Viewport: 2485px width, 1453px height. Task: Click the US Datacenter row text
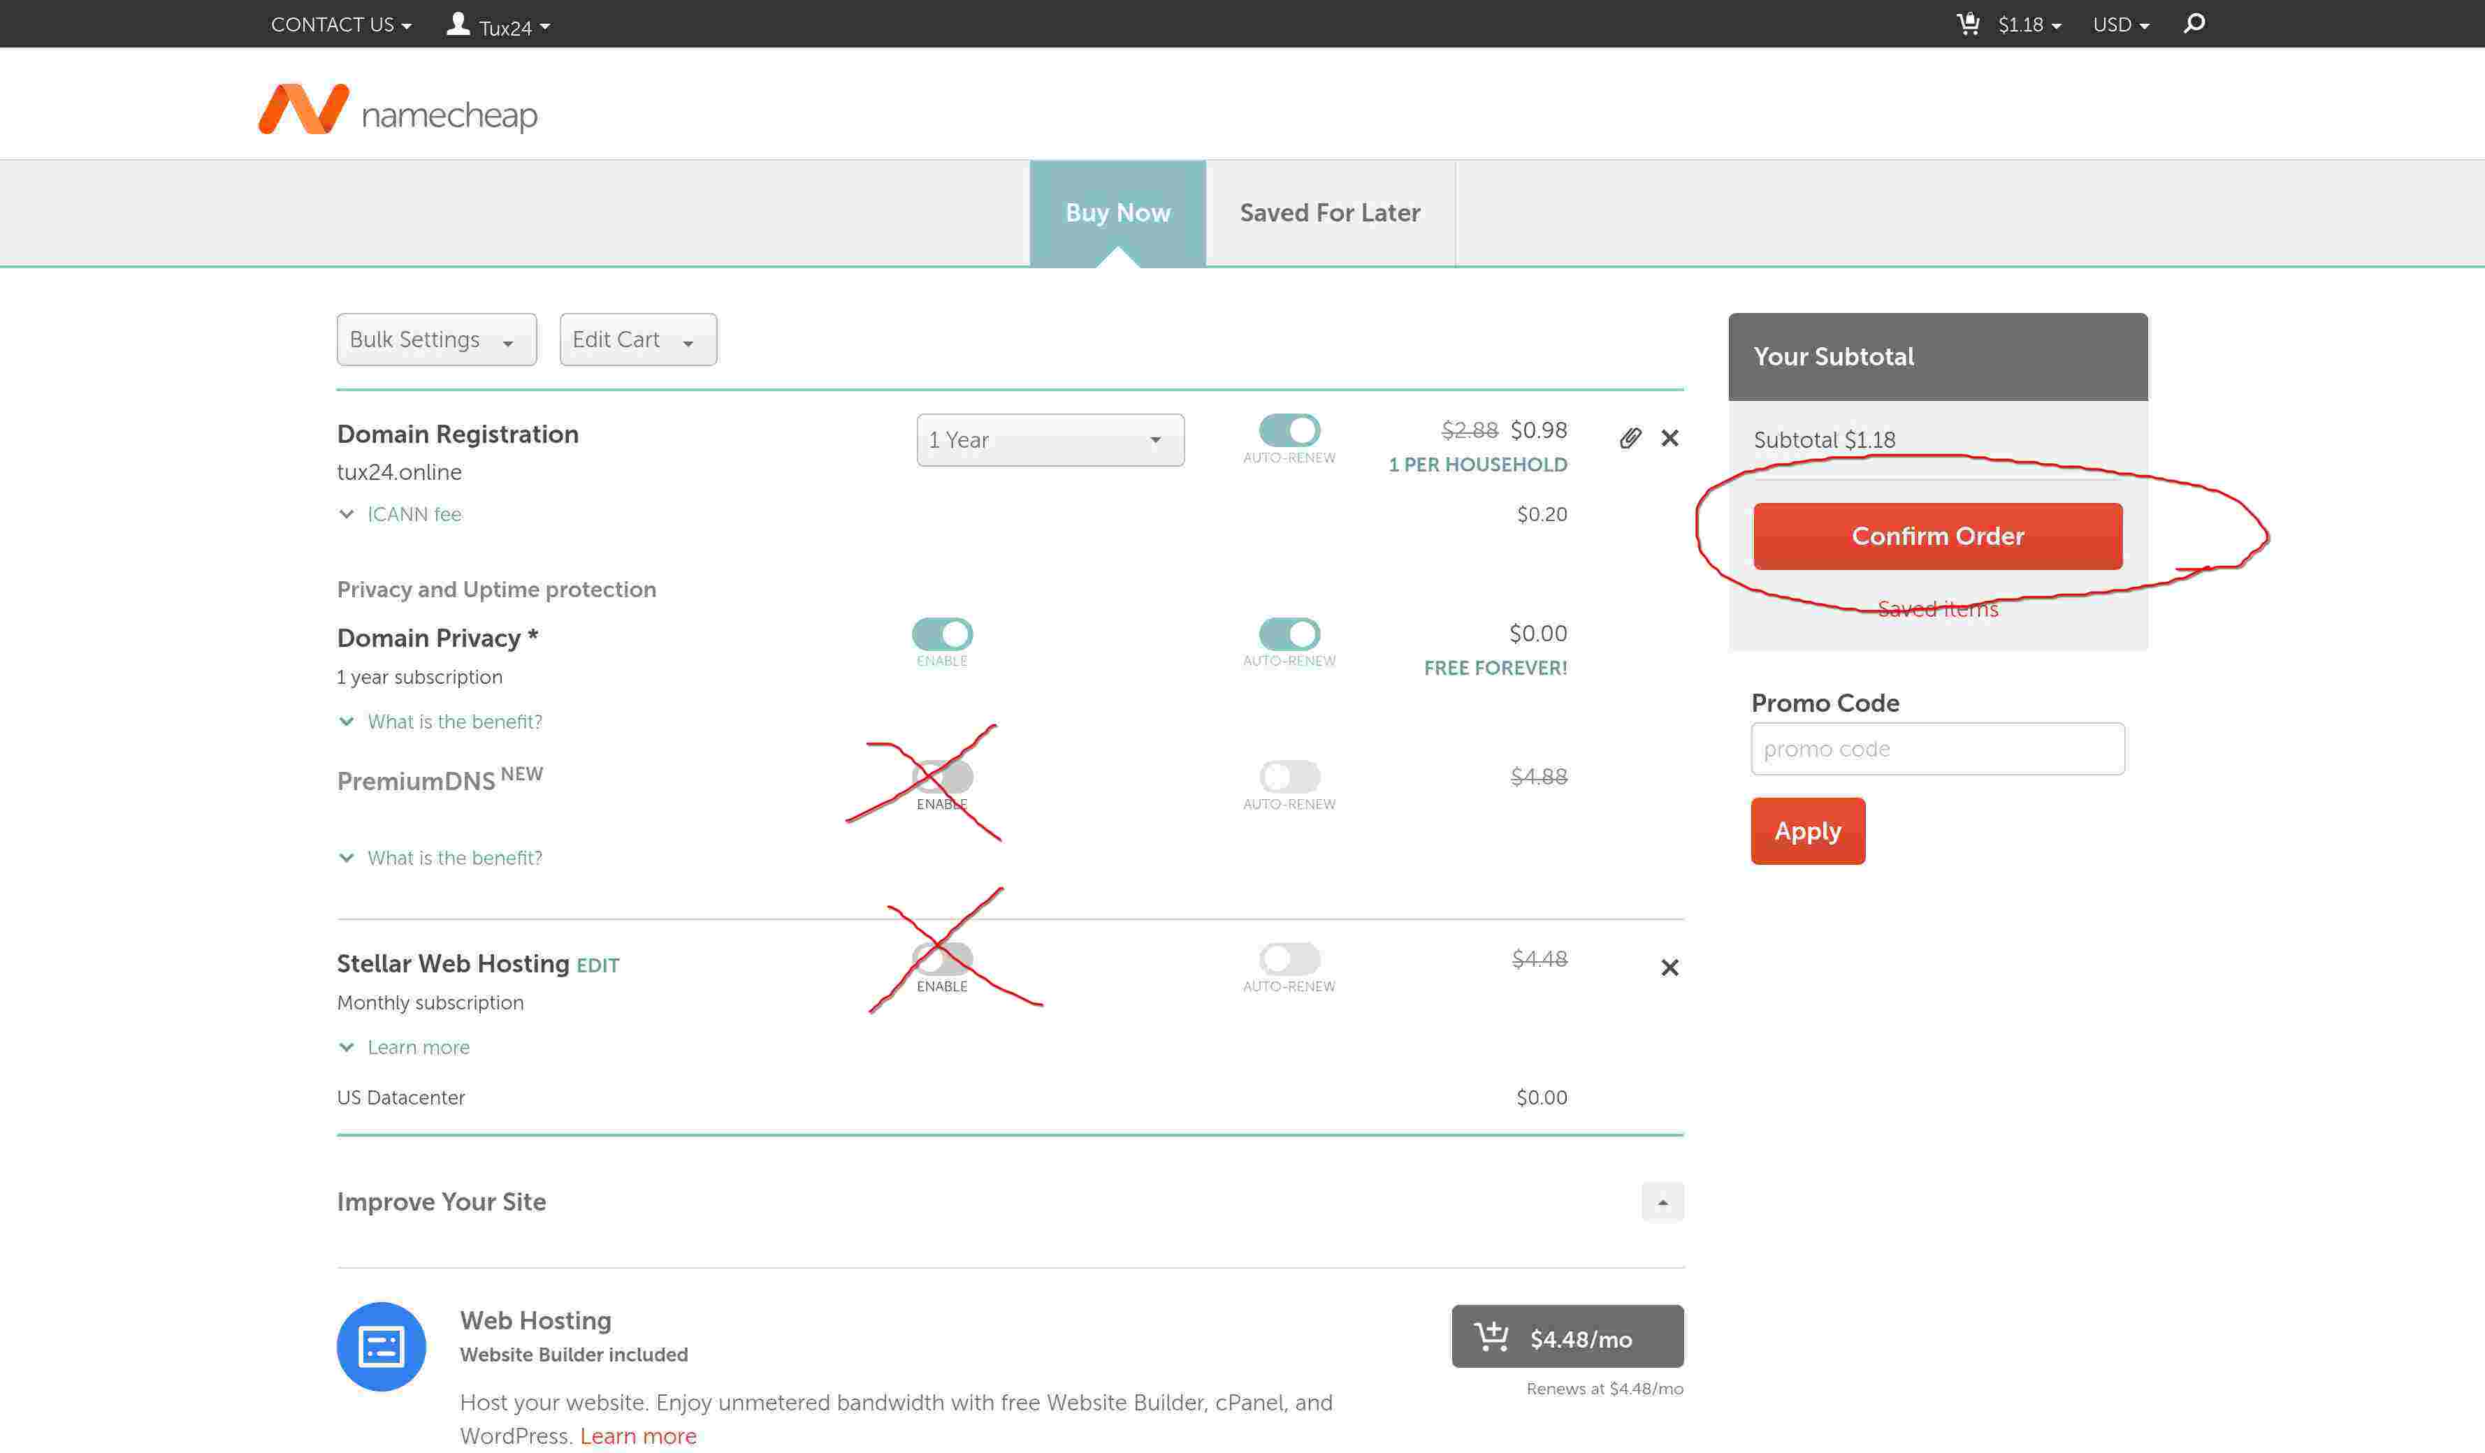(x=400, y=1097)
